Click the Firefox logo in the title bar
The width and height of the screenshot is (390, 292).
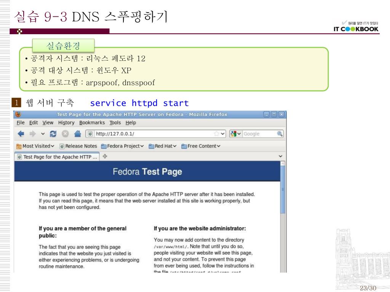click(x=18, y=114)
